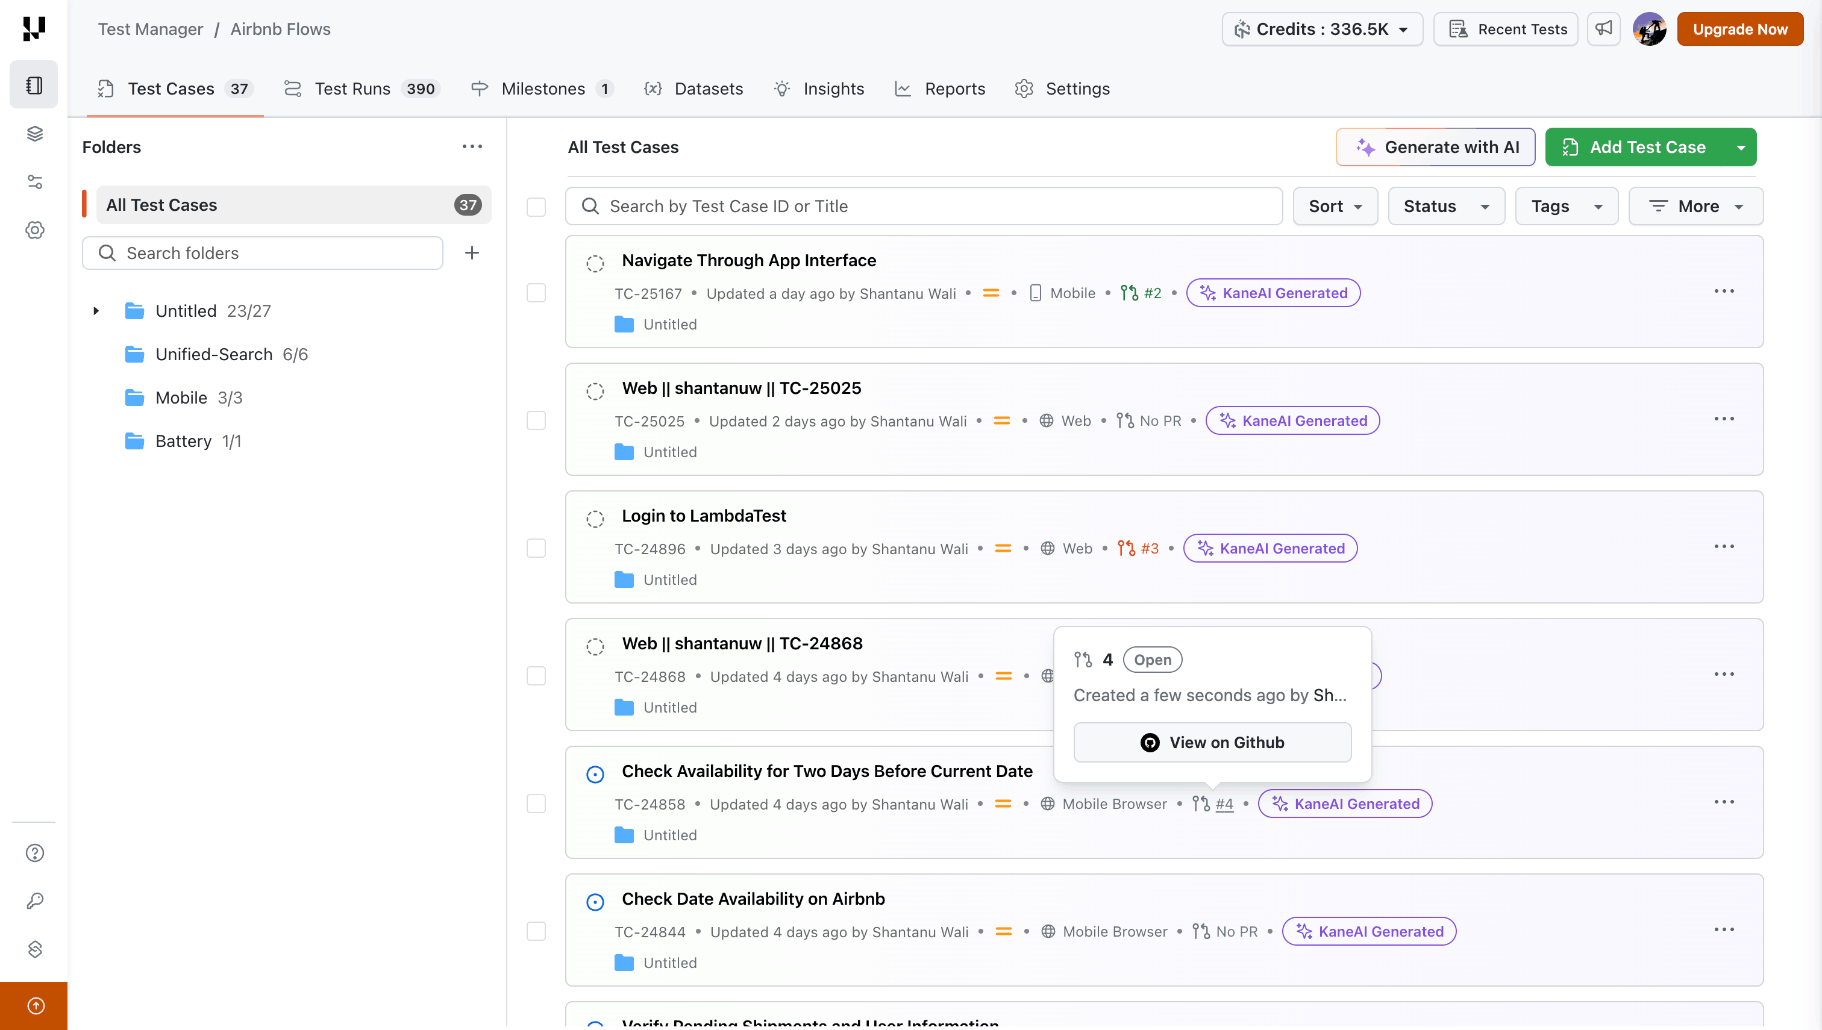Select checkbox for Navigate Through App Interface
Viewport: 1822px width, 1030px height.
[x=536, y=293]
